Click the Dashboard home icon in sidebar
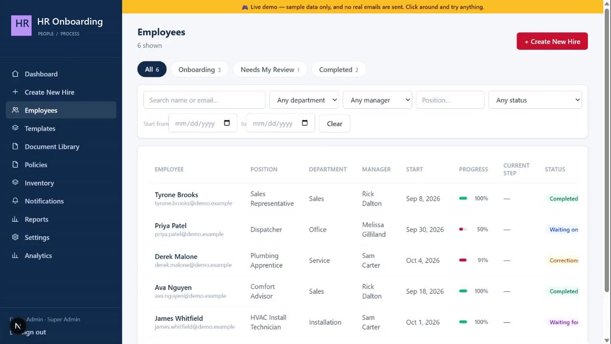The image size is (611, 344). [x=15, y=74]
